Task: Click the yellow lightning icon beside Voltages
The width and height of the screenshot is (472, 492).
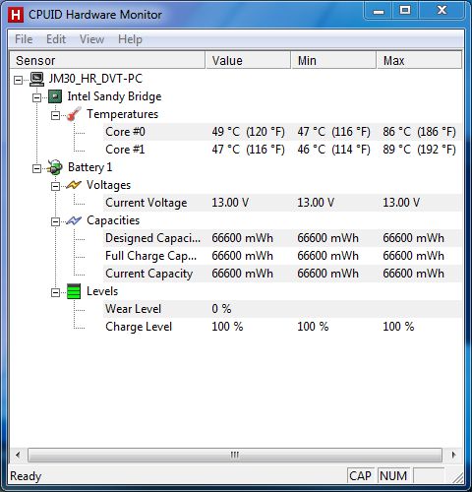Action: click(x=74, y=185)
